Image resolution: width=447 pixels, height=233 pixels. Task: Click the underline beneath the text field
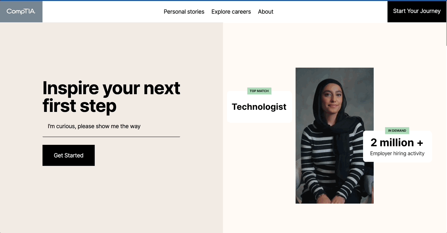[111, 137]
